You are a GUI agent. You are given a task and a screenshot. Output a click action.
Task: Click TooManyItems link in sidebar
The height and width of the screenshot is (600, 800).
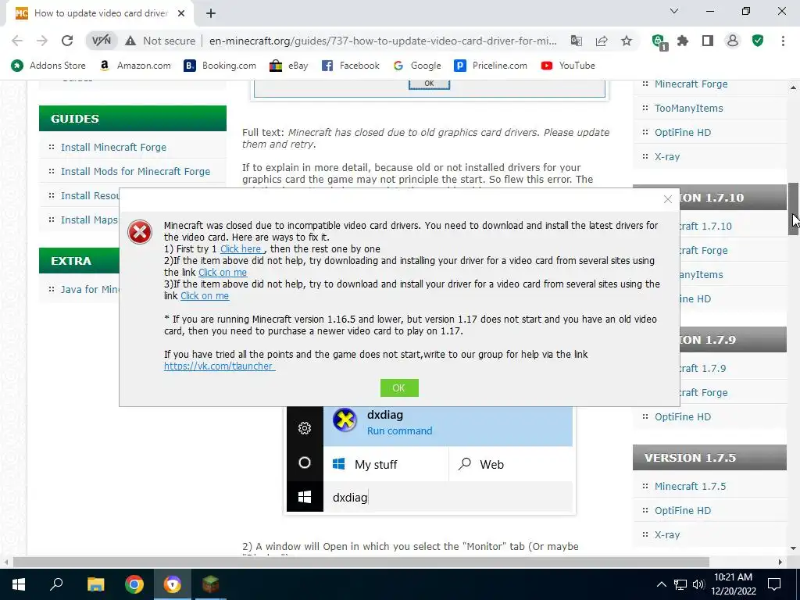pos(689,108)
